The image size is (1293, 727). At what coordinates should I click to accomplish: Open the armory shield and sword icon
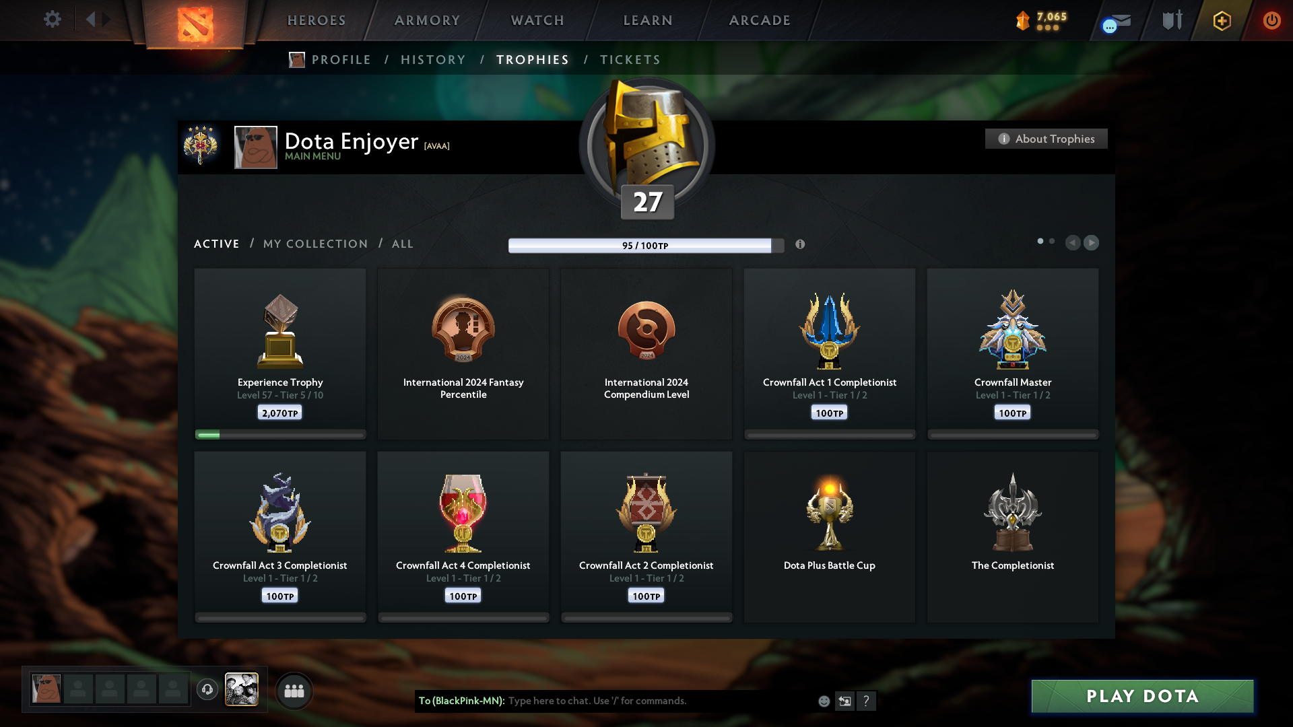1172,20
